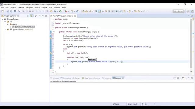Click the Last Edit Location icon
Image resolution: width=195 pixels, height=109 pixels.
(135, 11)
